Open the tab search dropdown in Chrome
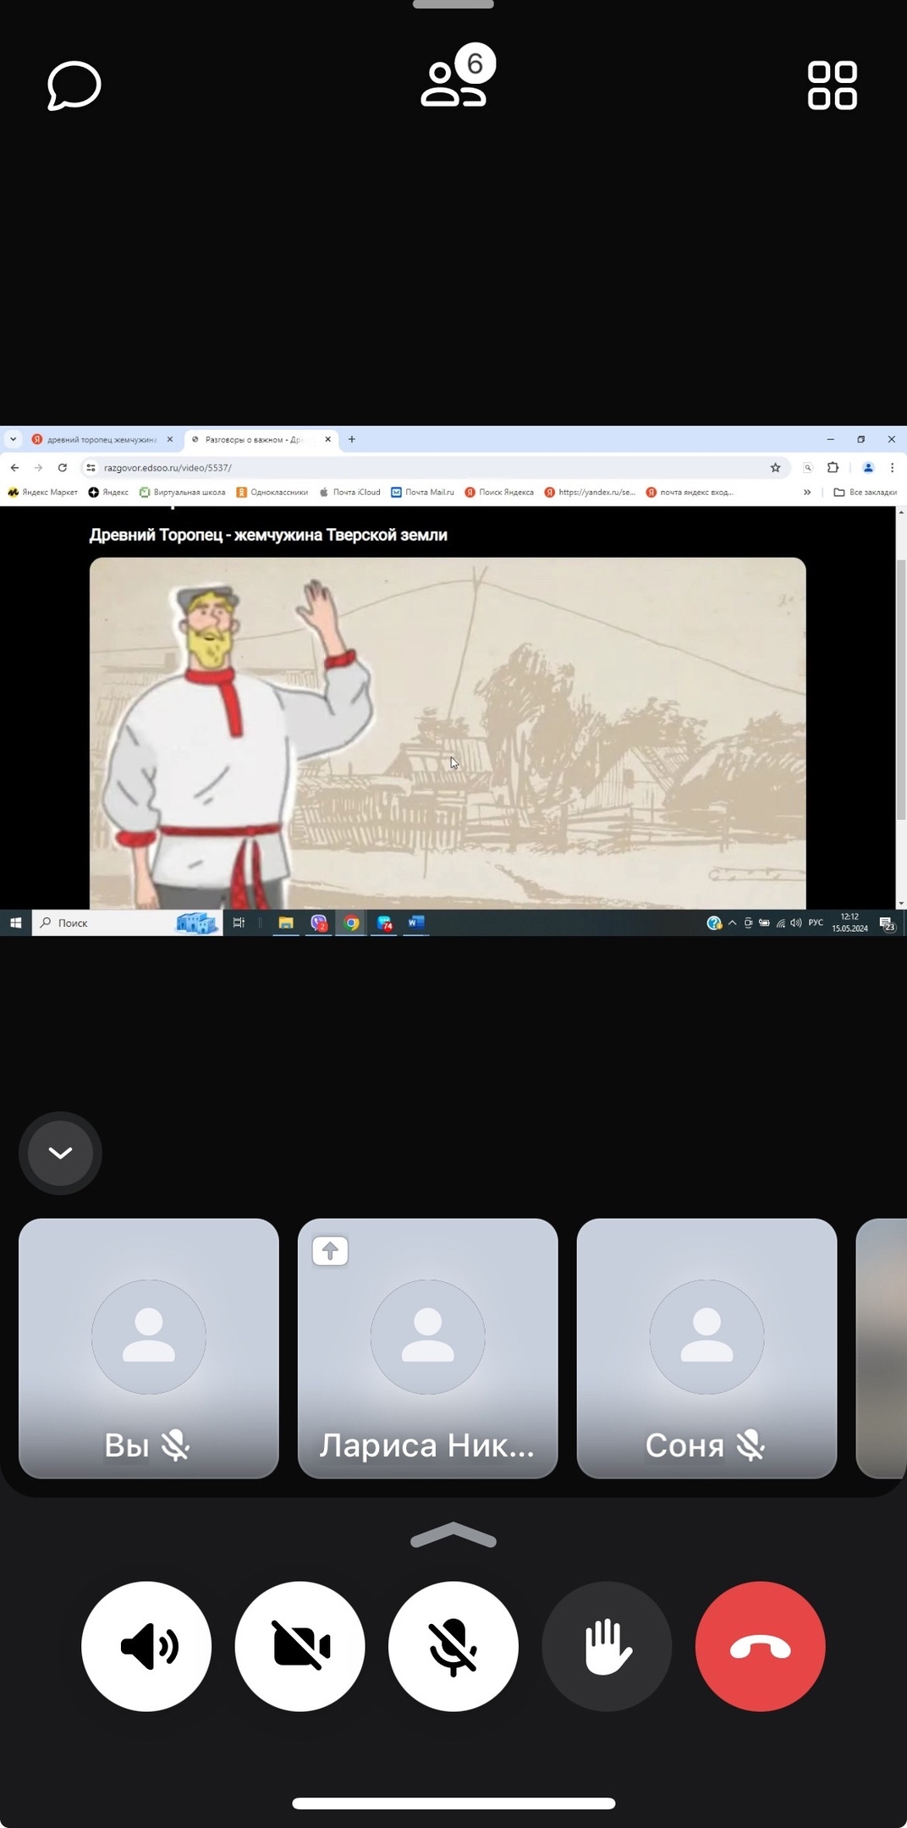This screenshot has width=907, height=1828. point(13,439)
